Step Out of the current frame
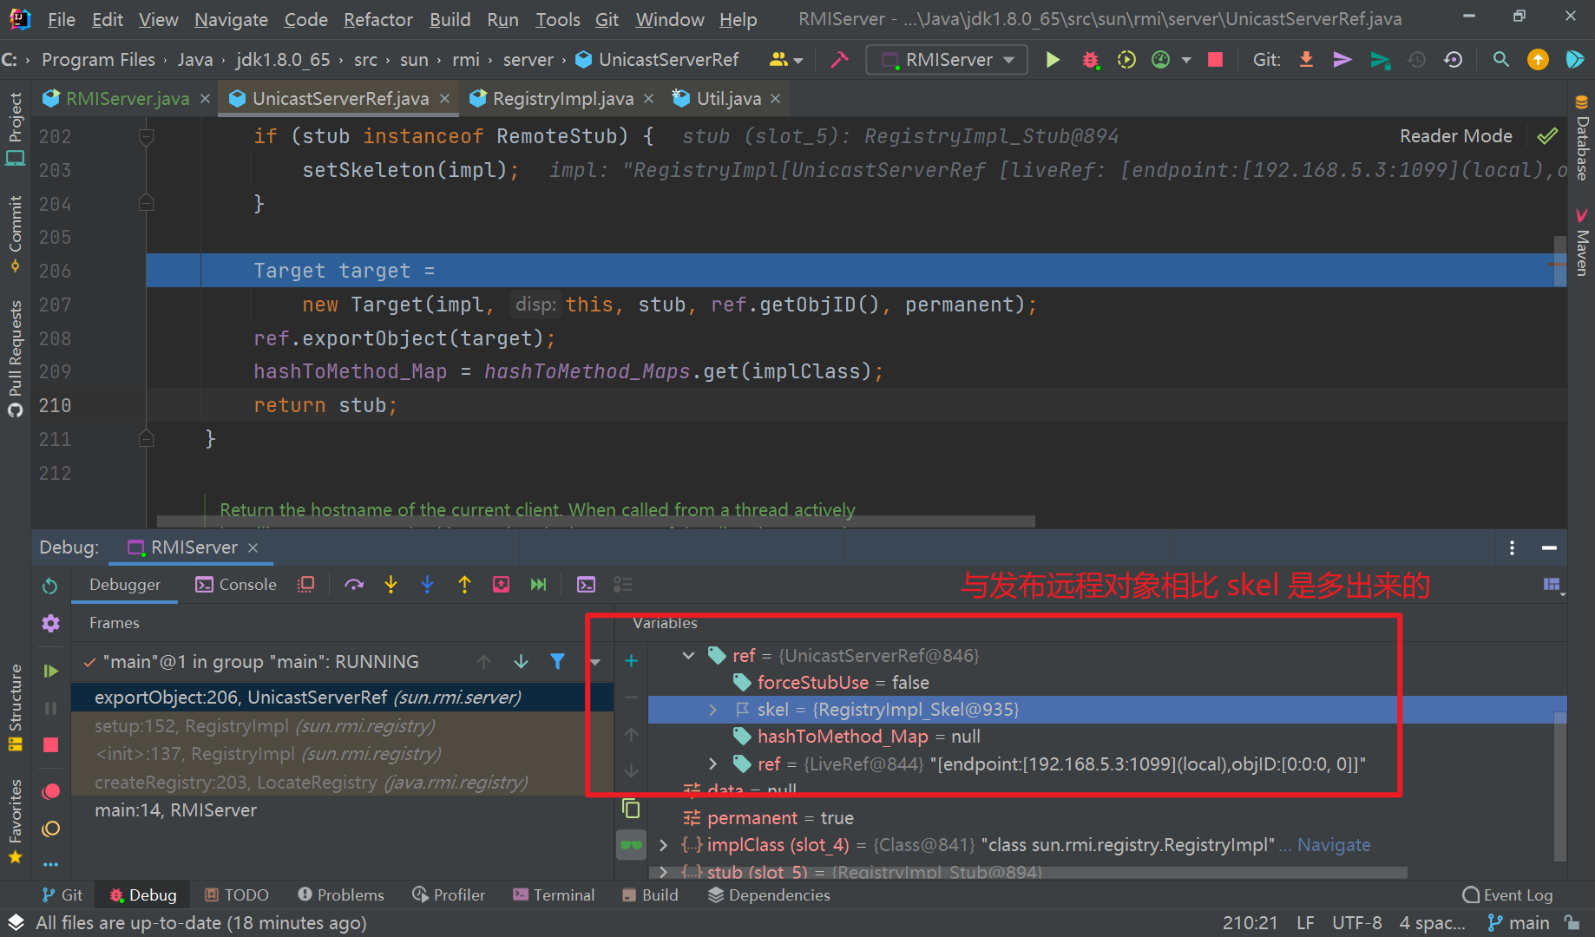 click(464, 584)
